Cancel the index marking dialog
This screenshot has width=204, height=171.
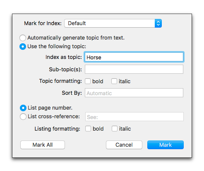[124, 145]
